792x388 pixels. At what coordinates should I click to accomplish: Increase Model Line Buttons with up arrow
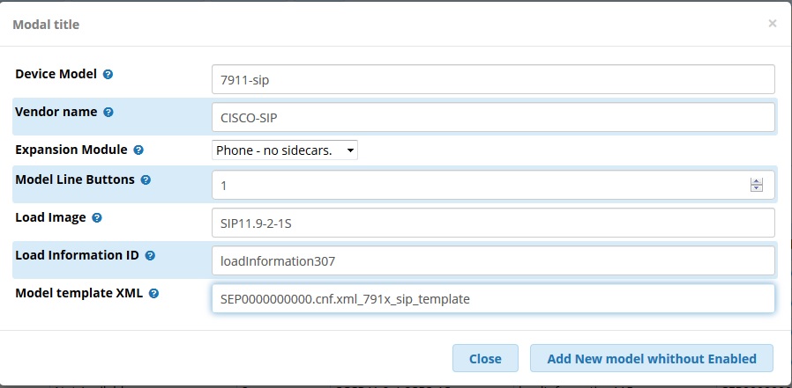756,181
